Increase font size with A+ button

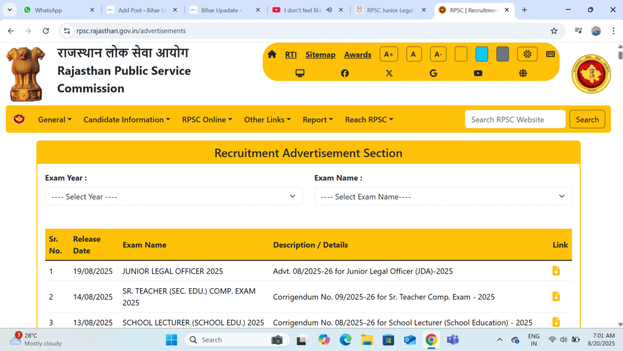tap(389, 54)
